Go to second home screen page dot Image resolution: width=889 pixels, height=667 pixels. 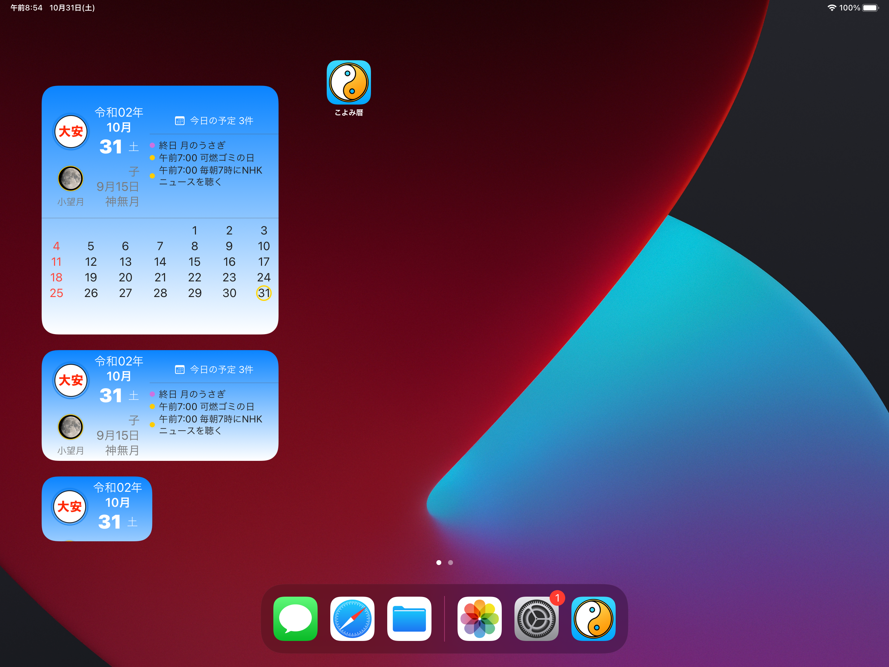(451, 562)
